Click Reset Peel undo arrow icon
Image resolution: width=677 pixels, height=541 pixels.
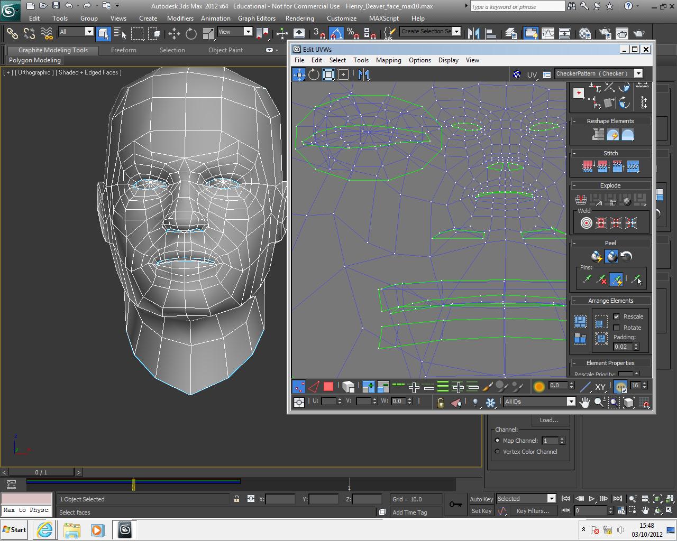coord(626,257)
